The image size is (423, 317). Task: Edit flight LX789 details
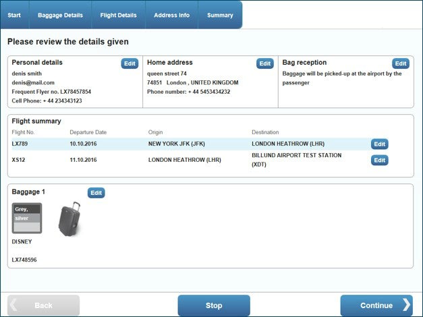(x=380, y=144)
